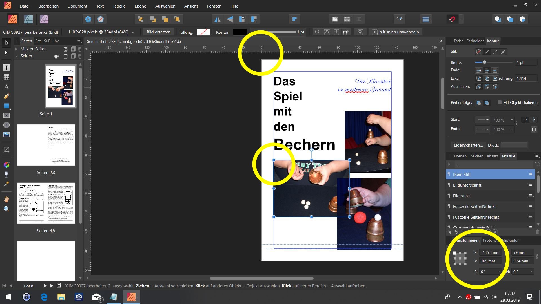Viewport: 541px width, 304px height.
Task: Select the Picture Frame Ellipse tool
Action: [x=6, y=125]
